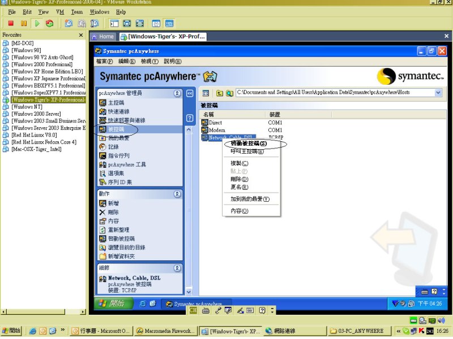Click 瀏覽目前的目錄 in the 動作 panel
This screenshot has height=339, width=453.
(x=122, y=247)
